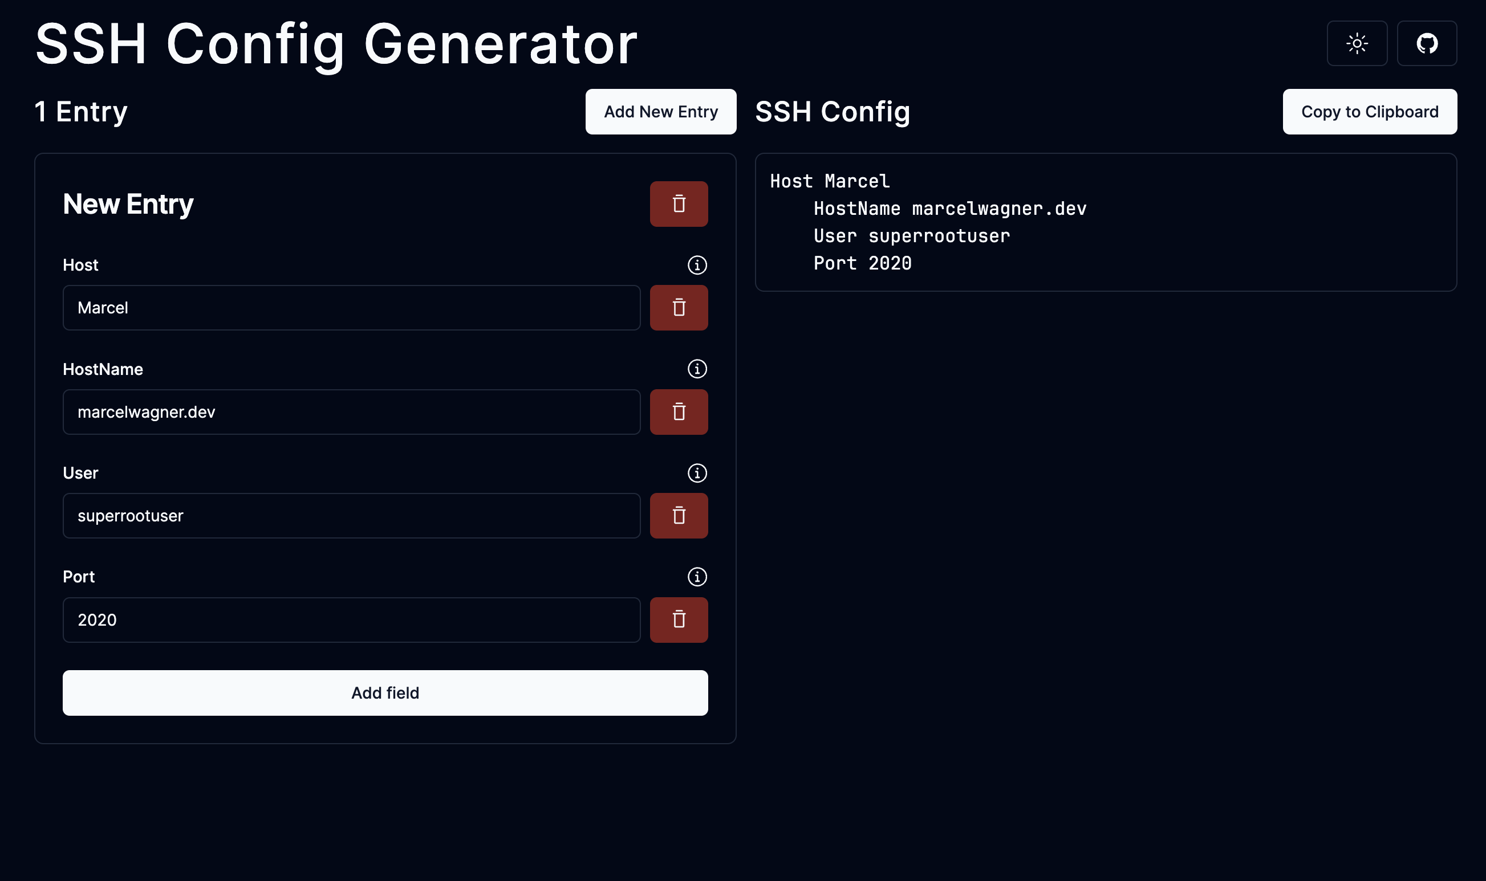Click the info icon next to Port label
This screenshot has height=881, width=1486.
(697, 577)
